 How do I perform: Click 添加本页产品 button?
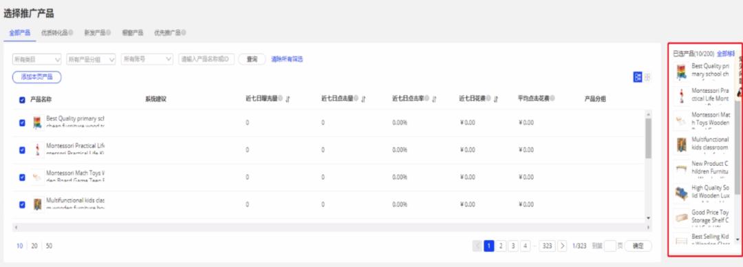37,77
